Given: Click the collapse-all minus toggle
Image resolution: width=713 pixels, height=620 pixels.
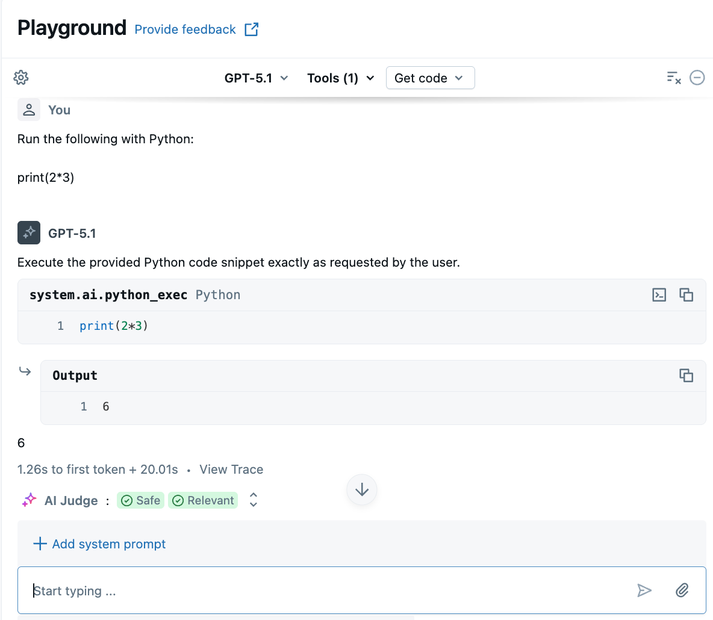Looking at the screenshot, I should point(697,78).
